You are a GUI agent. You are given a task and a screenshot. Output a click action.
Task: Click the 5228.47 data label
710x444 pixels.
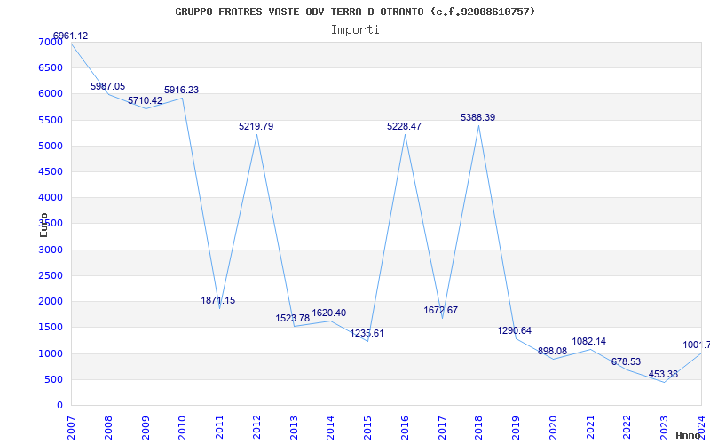coord(405,126)
